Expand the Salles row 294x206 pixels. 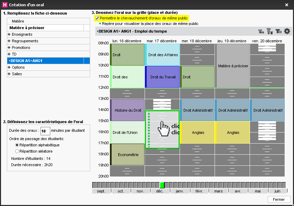coord(9,74)
